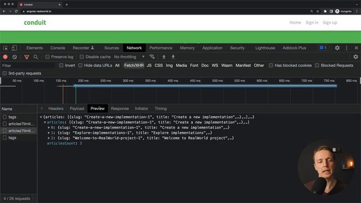Filter requests by JS type
Image resolution: width=361 pixels, height=203 pixels.
[x=149, y=65]
